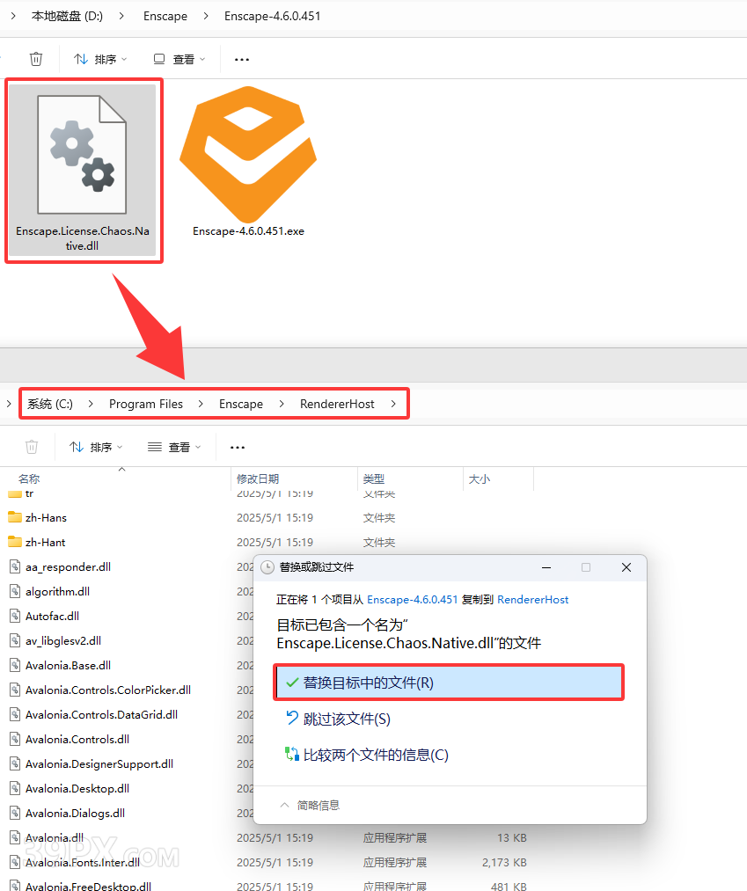This screenshot has height=891, width=747.
Task: Click the aa_responder.dll file icon
Action: pos(15,566)
